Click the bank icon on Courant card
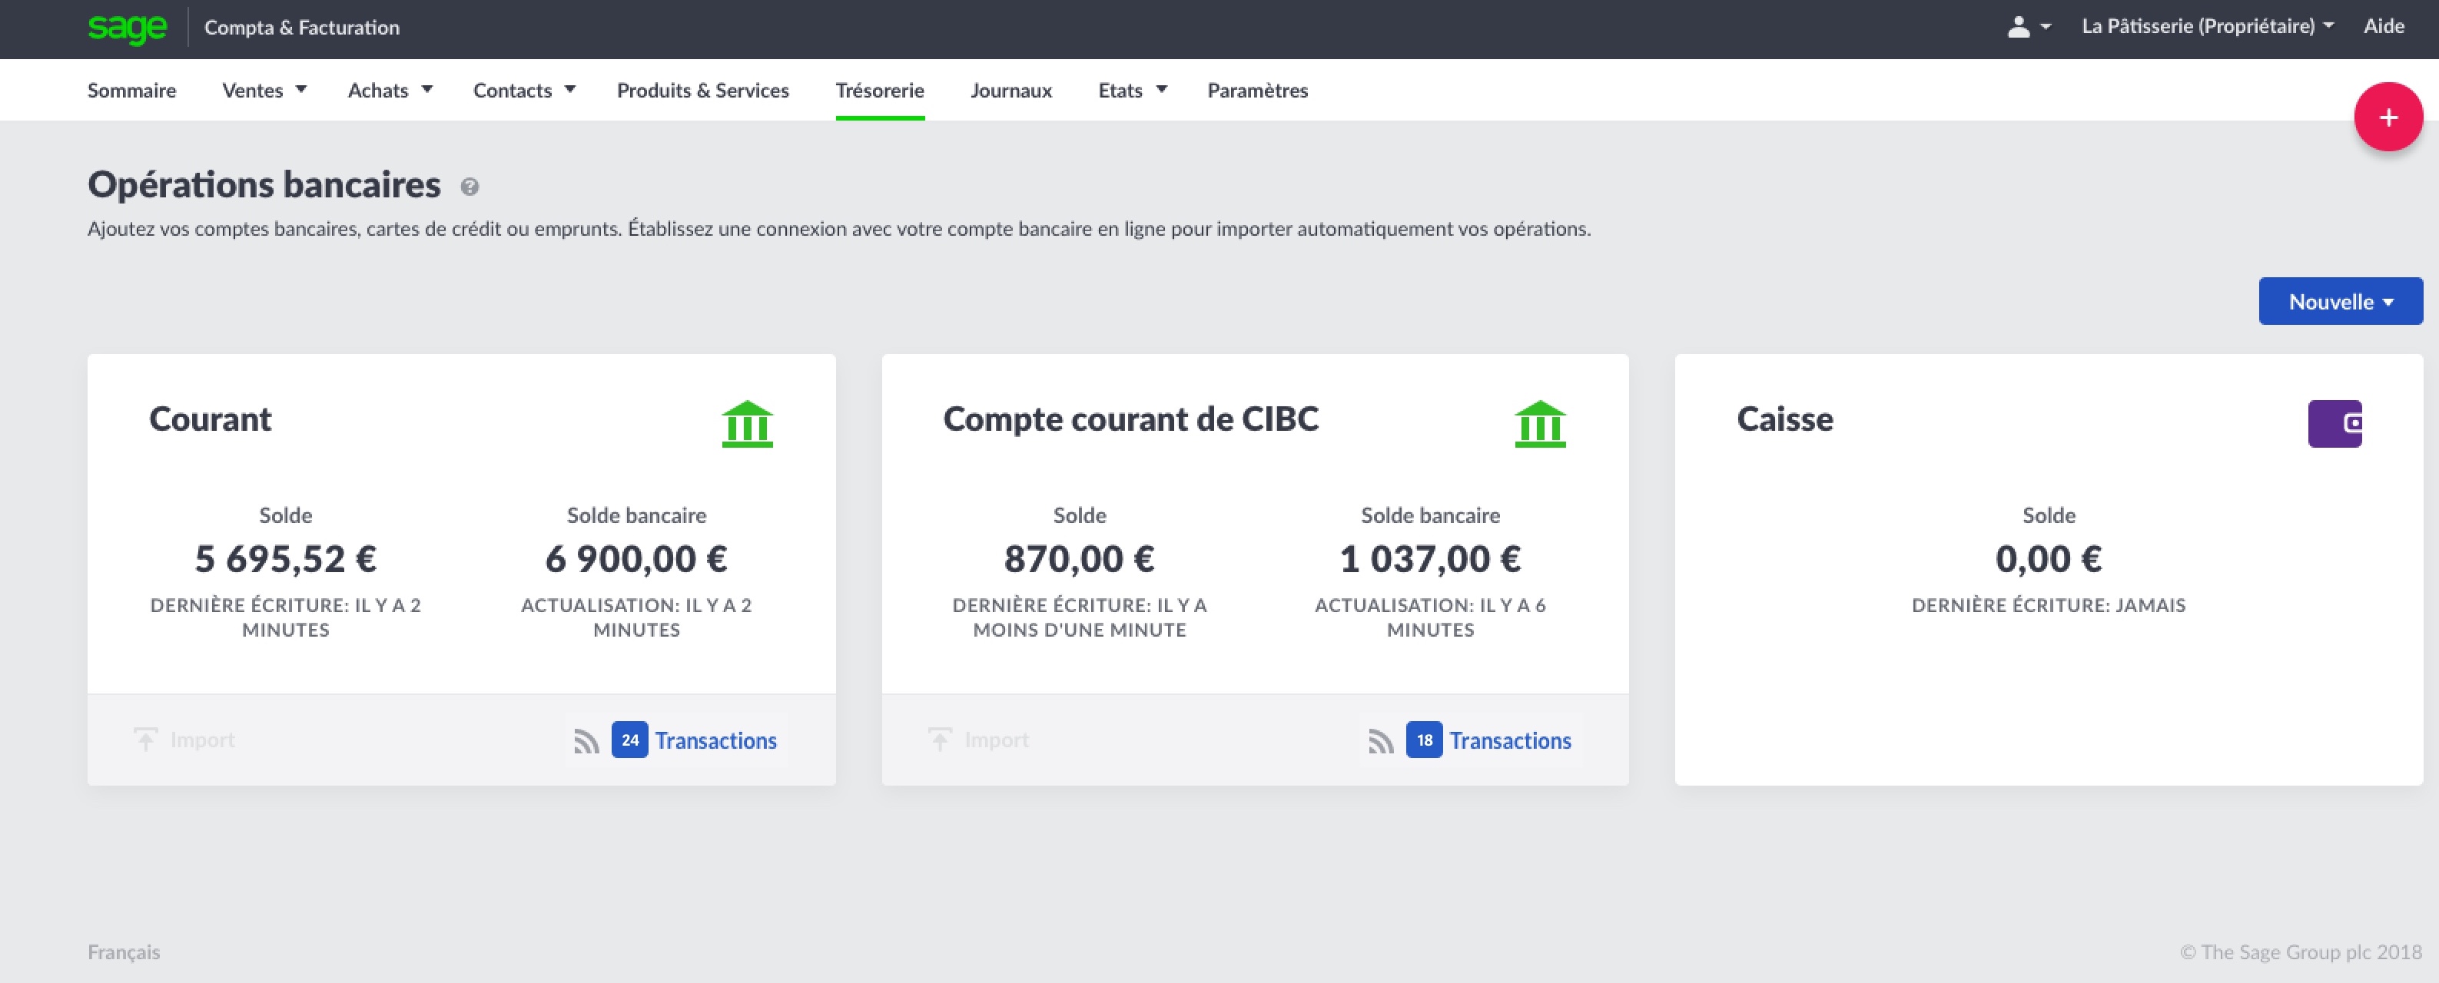The height and width of the screenshot is (983, 2439). click(x=747, y=423)
